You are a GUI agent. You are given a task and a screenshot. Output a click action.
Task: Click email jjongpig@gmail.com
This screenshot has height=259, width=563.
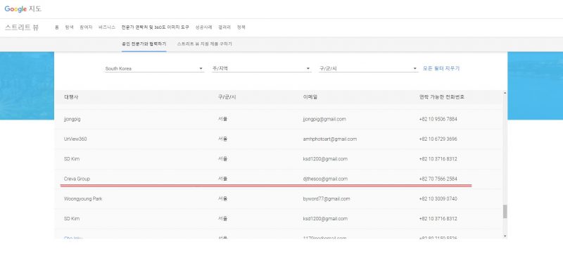pyautogui.click(x=324, y=119)
